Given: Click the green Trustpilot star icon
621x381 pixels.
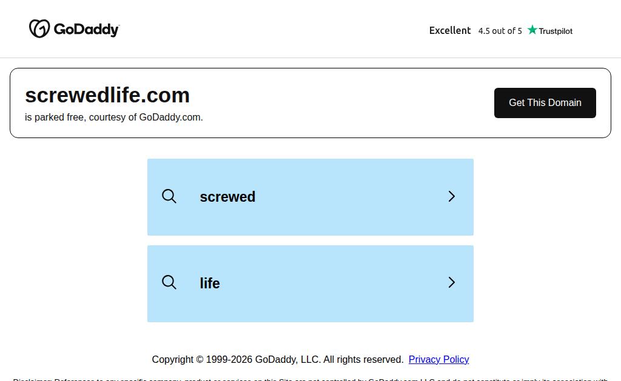Looking at the screenshot, I should (532, 30).
